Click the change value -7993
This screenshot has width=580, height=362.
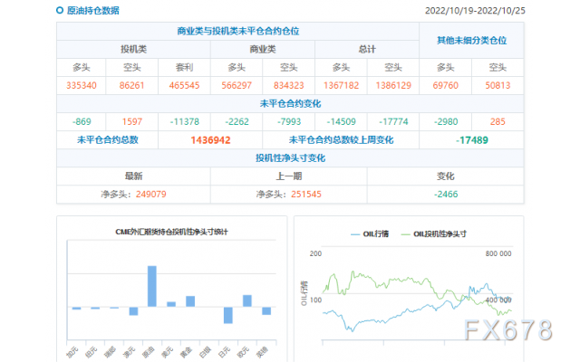[289, 121]
